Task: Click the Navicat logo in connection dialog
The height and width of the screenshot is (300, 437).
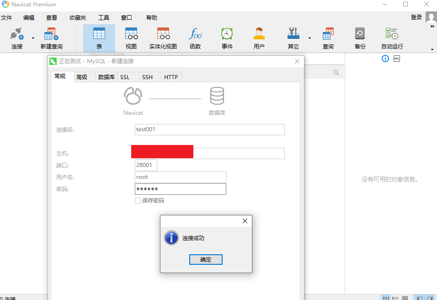Action: 133,96
